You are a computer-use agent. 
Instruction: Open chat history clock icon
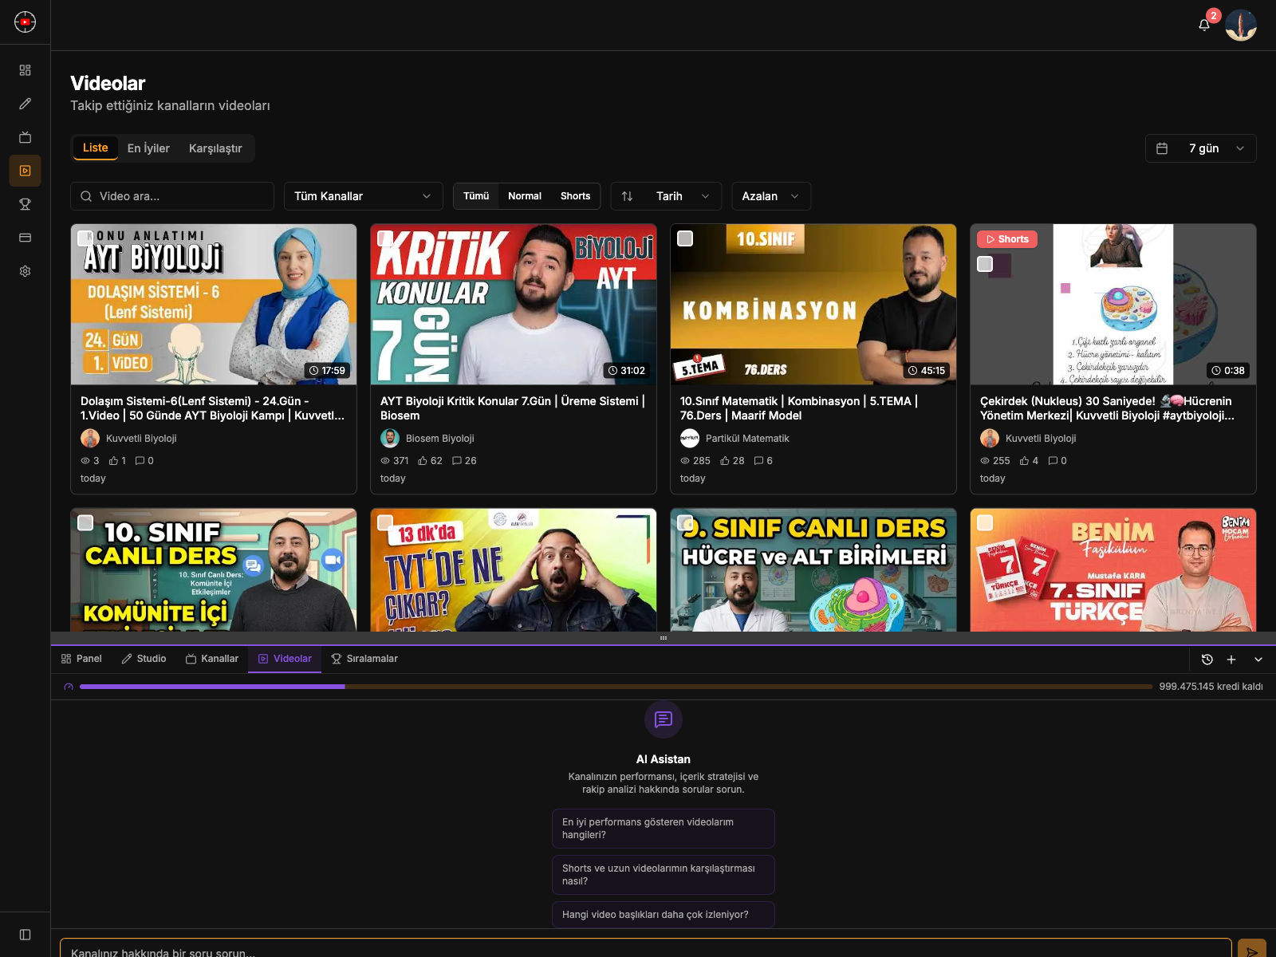point(1207,660)
